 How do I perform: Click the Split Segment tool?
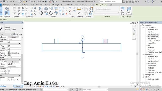[x=129, y=11]
